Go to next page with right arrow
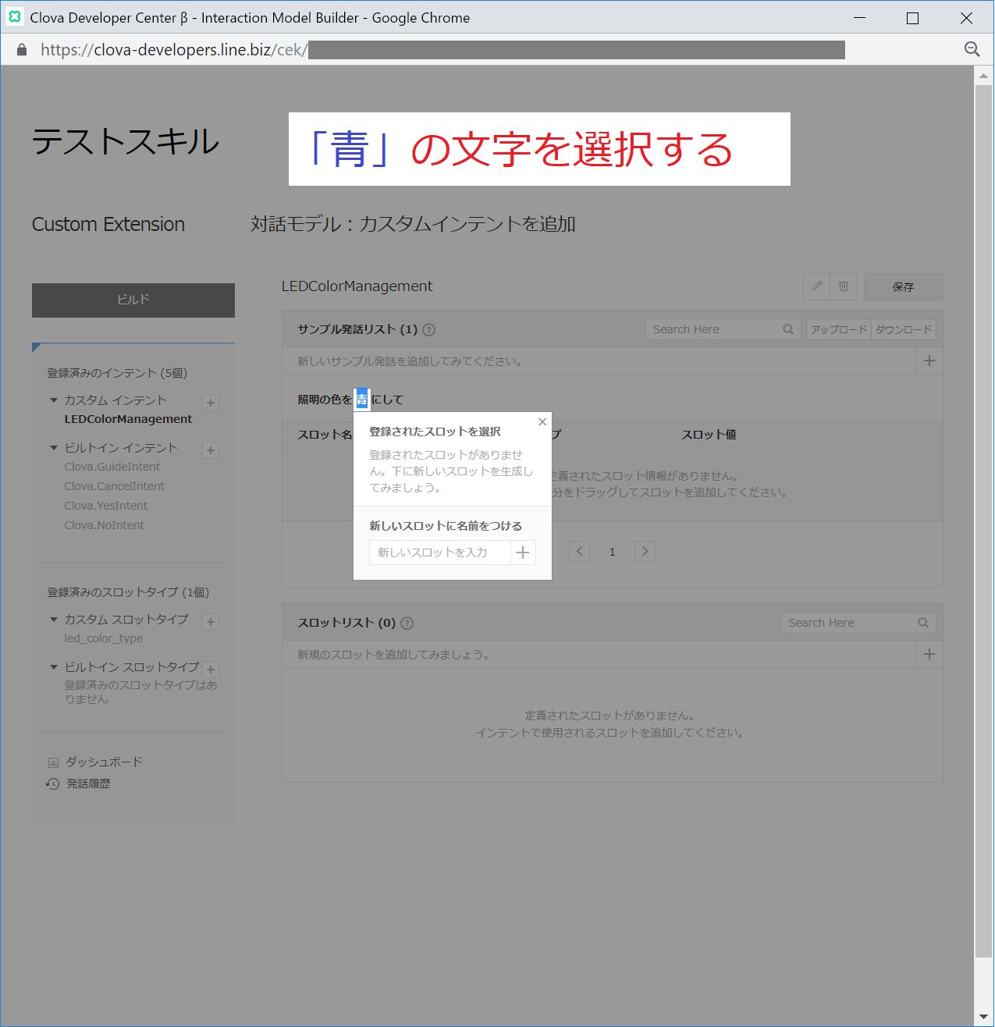Screen dimensions: 995x1027 [645, 552]
